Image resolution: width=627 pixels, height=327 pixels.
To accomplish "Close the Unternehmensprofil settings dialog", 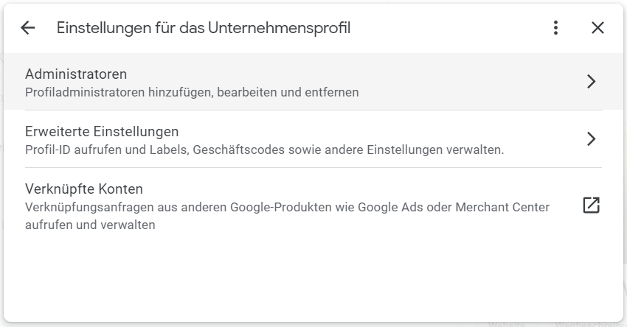I will coord(597,28).
